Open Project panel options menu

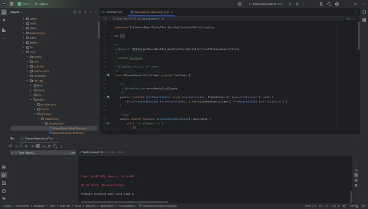coord(90,12)
